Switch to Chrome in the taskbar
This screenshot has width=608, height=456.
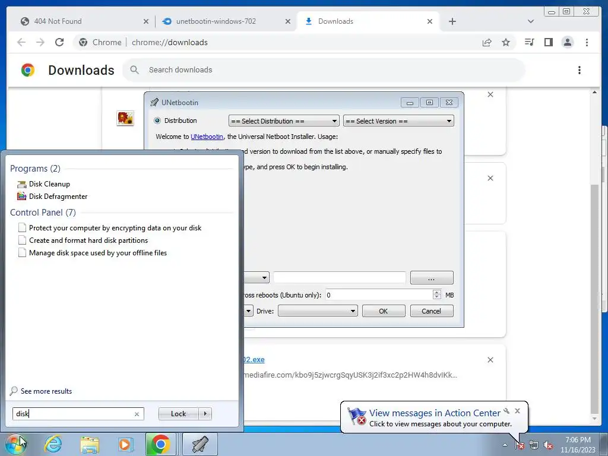[x=160, y=444]
